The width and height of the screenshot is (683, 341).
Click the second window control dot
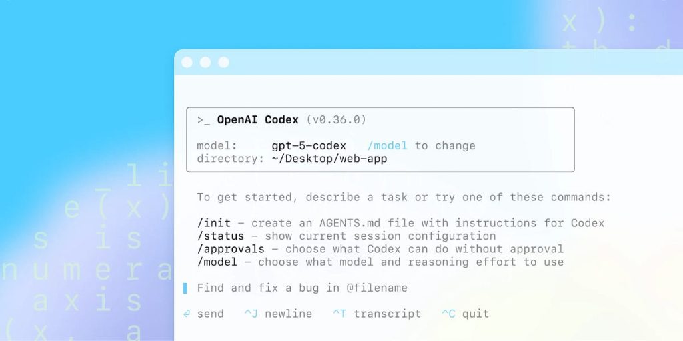(x=205, y=62)
